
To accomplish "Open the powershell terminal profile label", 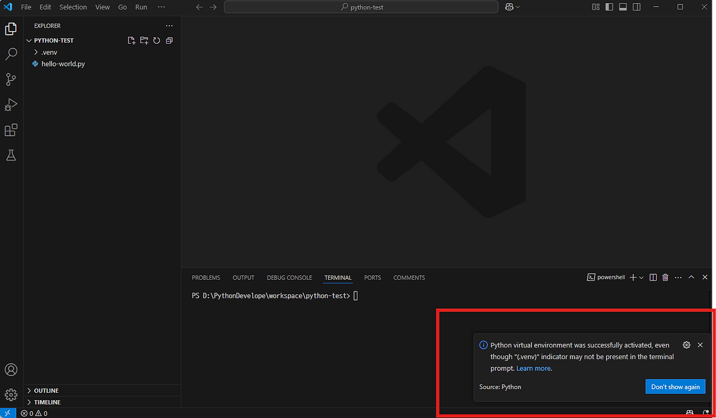I will click(x=606, y=278).
